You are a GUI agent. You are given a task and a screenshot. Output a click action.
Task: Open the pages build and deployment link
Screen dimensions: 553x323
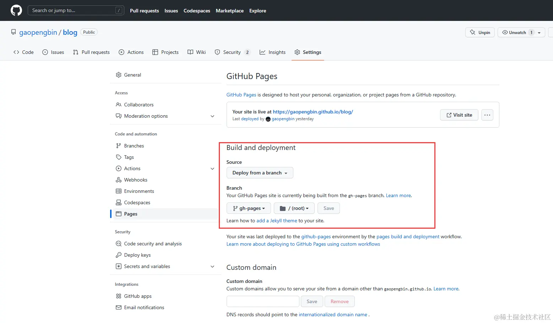point(408,236)
